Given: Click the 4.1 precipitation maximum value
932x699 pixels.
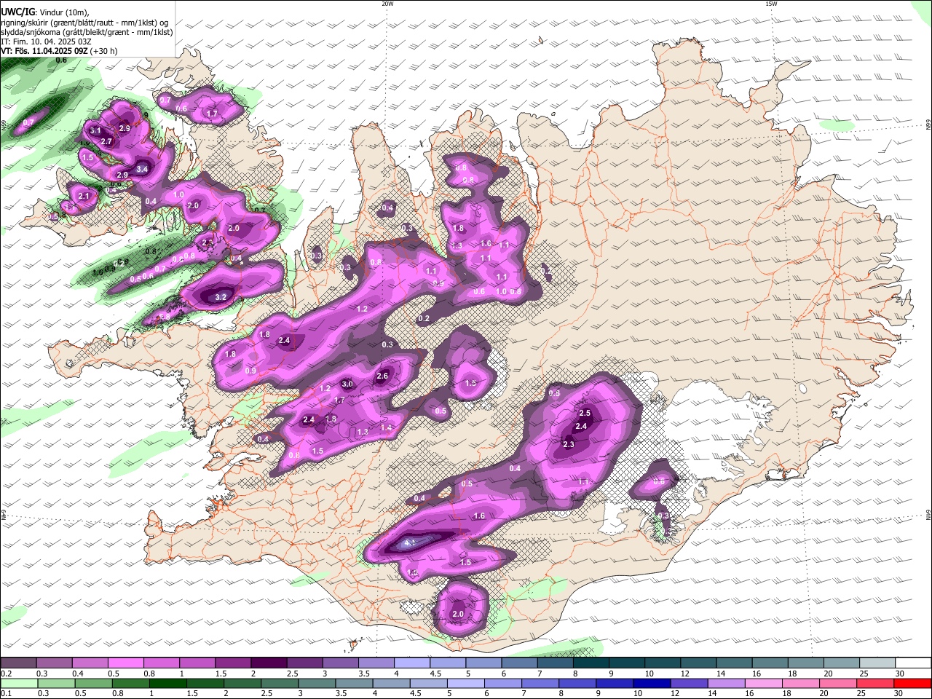Looking at the screenshot, I should pyautogui.click(x=409, y=543).
